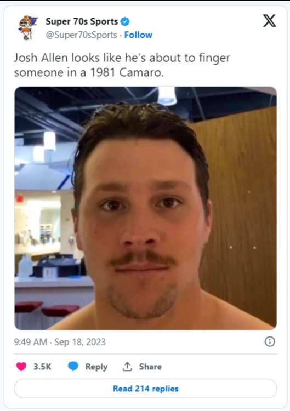Click the 3.5K likes count
Image resolution: width=290 pixels, height=411 pixels.
pos(42,367)
